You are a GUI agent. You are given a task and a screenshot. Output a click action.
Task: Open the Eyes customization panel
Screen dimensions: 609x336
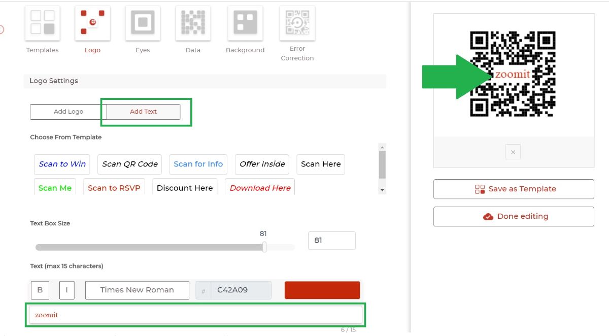(x=143, y=23)
